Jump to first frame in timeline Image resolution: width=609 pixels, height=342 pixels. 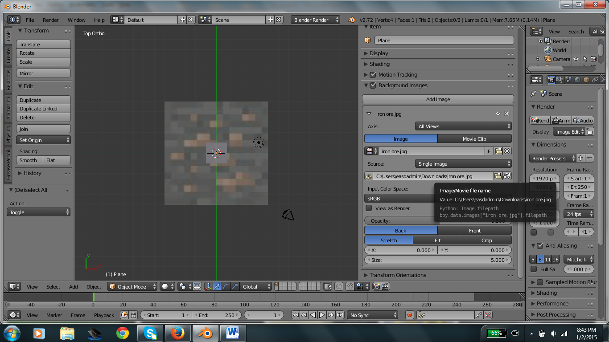click(x=295, y=315)
